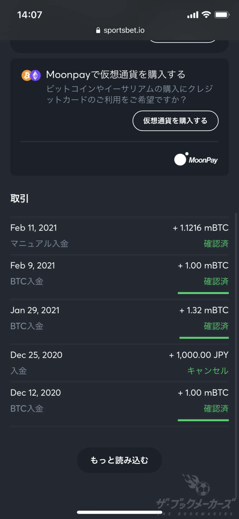Screen dimensions: 239x519
Task: Tap the キャンセル status label
Action: pos(208,371)
